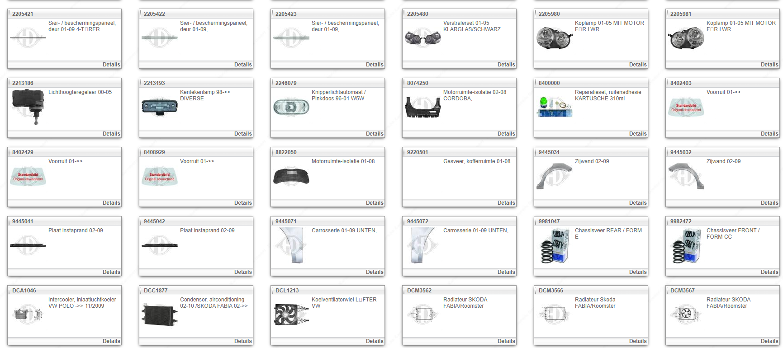
Task: Open Details for Voorruit part 8402403
Action: click(x=769, y=134)
